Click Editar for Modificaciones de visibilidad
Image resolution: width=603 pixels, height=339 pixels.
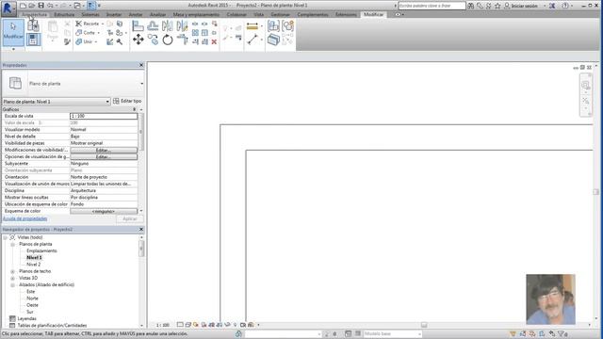pyautogui.click(x=104, y=150)
